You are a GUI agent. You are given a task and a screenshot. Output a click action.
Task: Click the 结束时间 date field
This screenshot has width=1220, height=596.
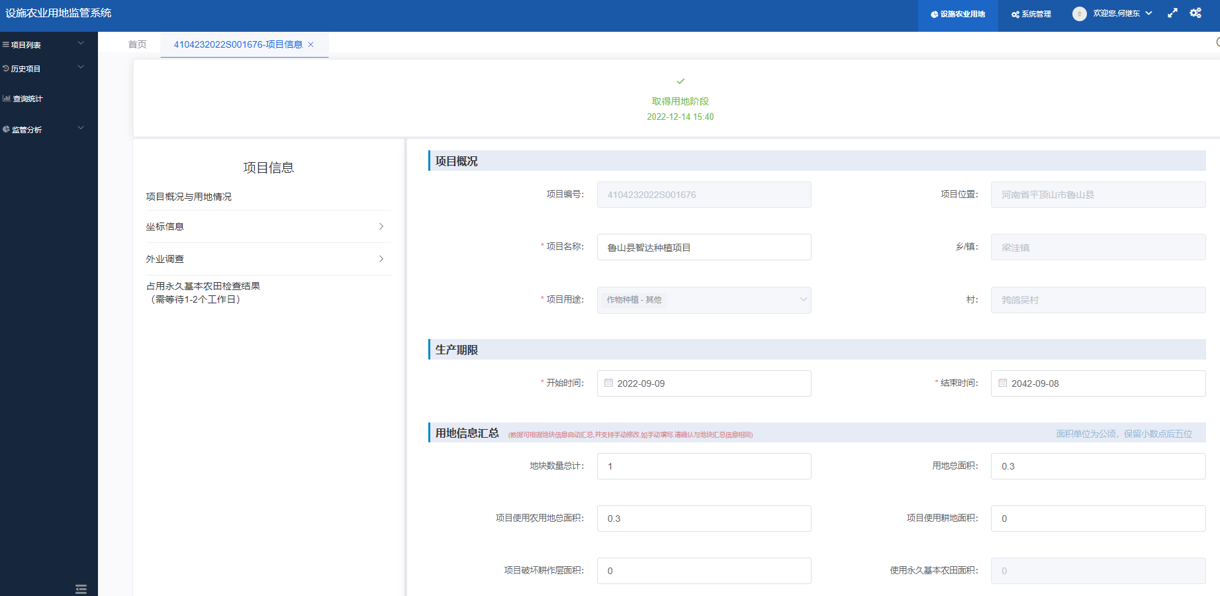(x=1098, y=383)
